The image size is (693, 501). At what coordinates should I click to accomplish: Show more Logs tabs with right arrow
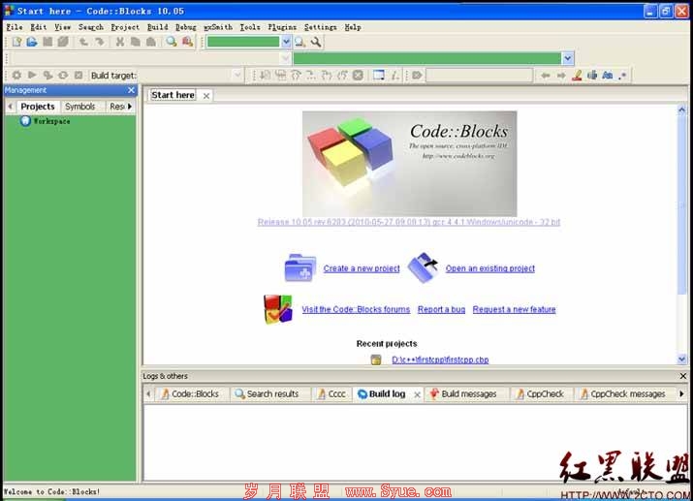click(x=681, y=393)
